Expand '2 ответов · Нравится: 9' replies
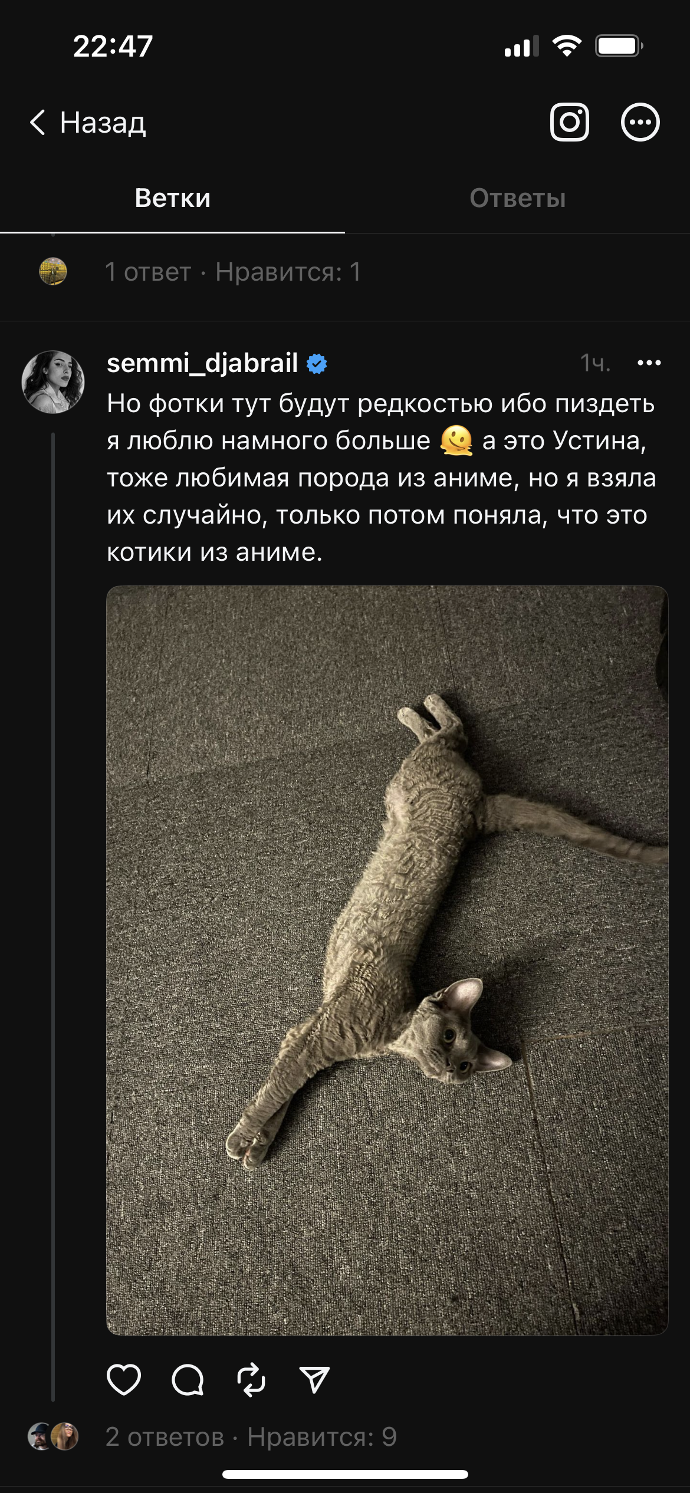Viewport: 690px width, 1493px height. (x=251, y=1437)
